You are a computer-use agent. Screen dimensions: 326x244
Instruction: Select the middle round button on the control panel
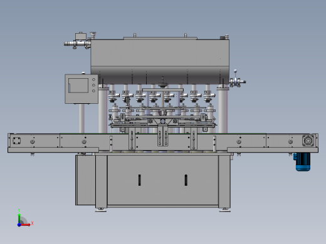click(x=93, y=85)
